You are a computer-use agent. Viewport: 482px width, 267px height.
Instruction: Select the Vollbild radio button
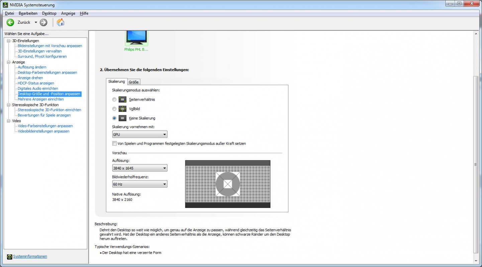coord(114,109)
